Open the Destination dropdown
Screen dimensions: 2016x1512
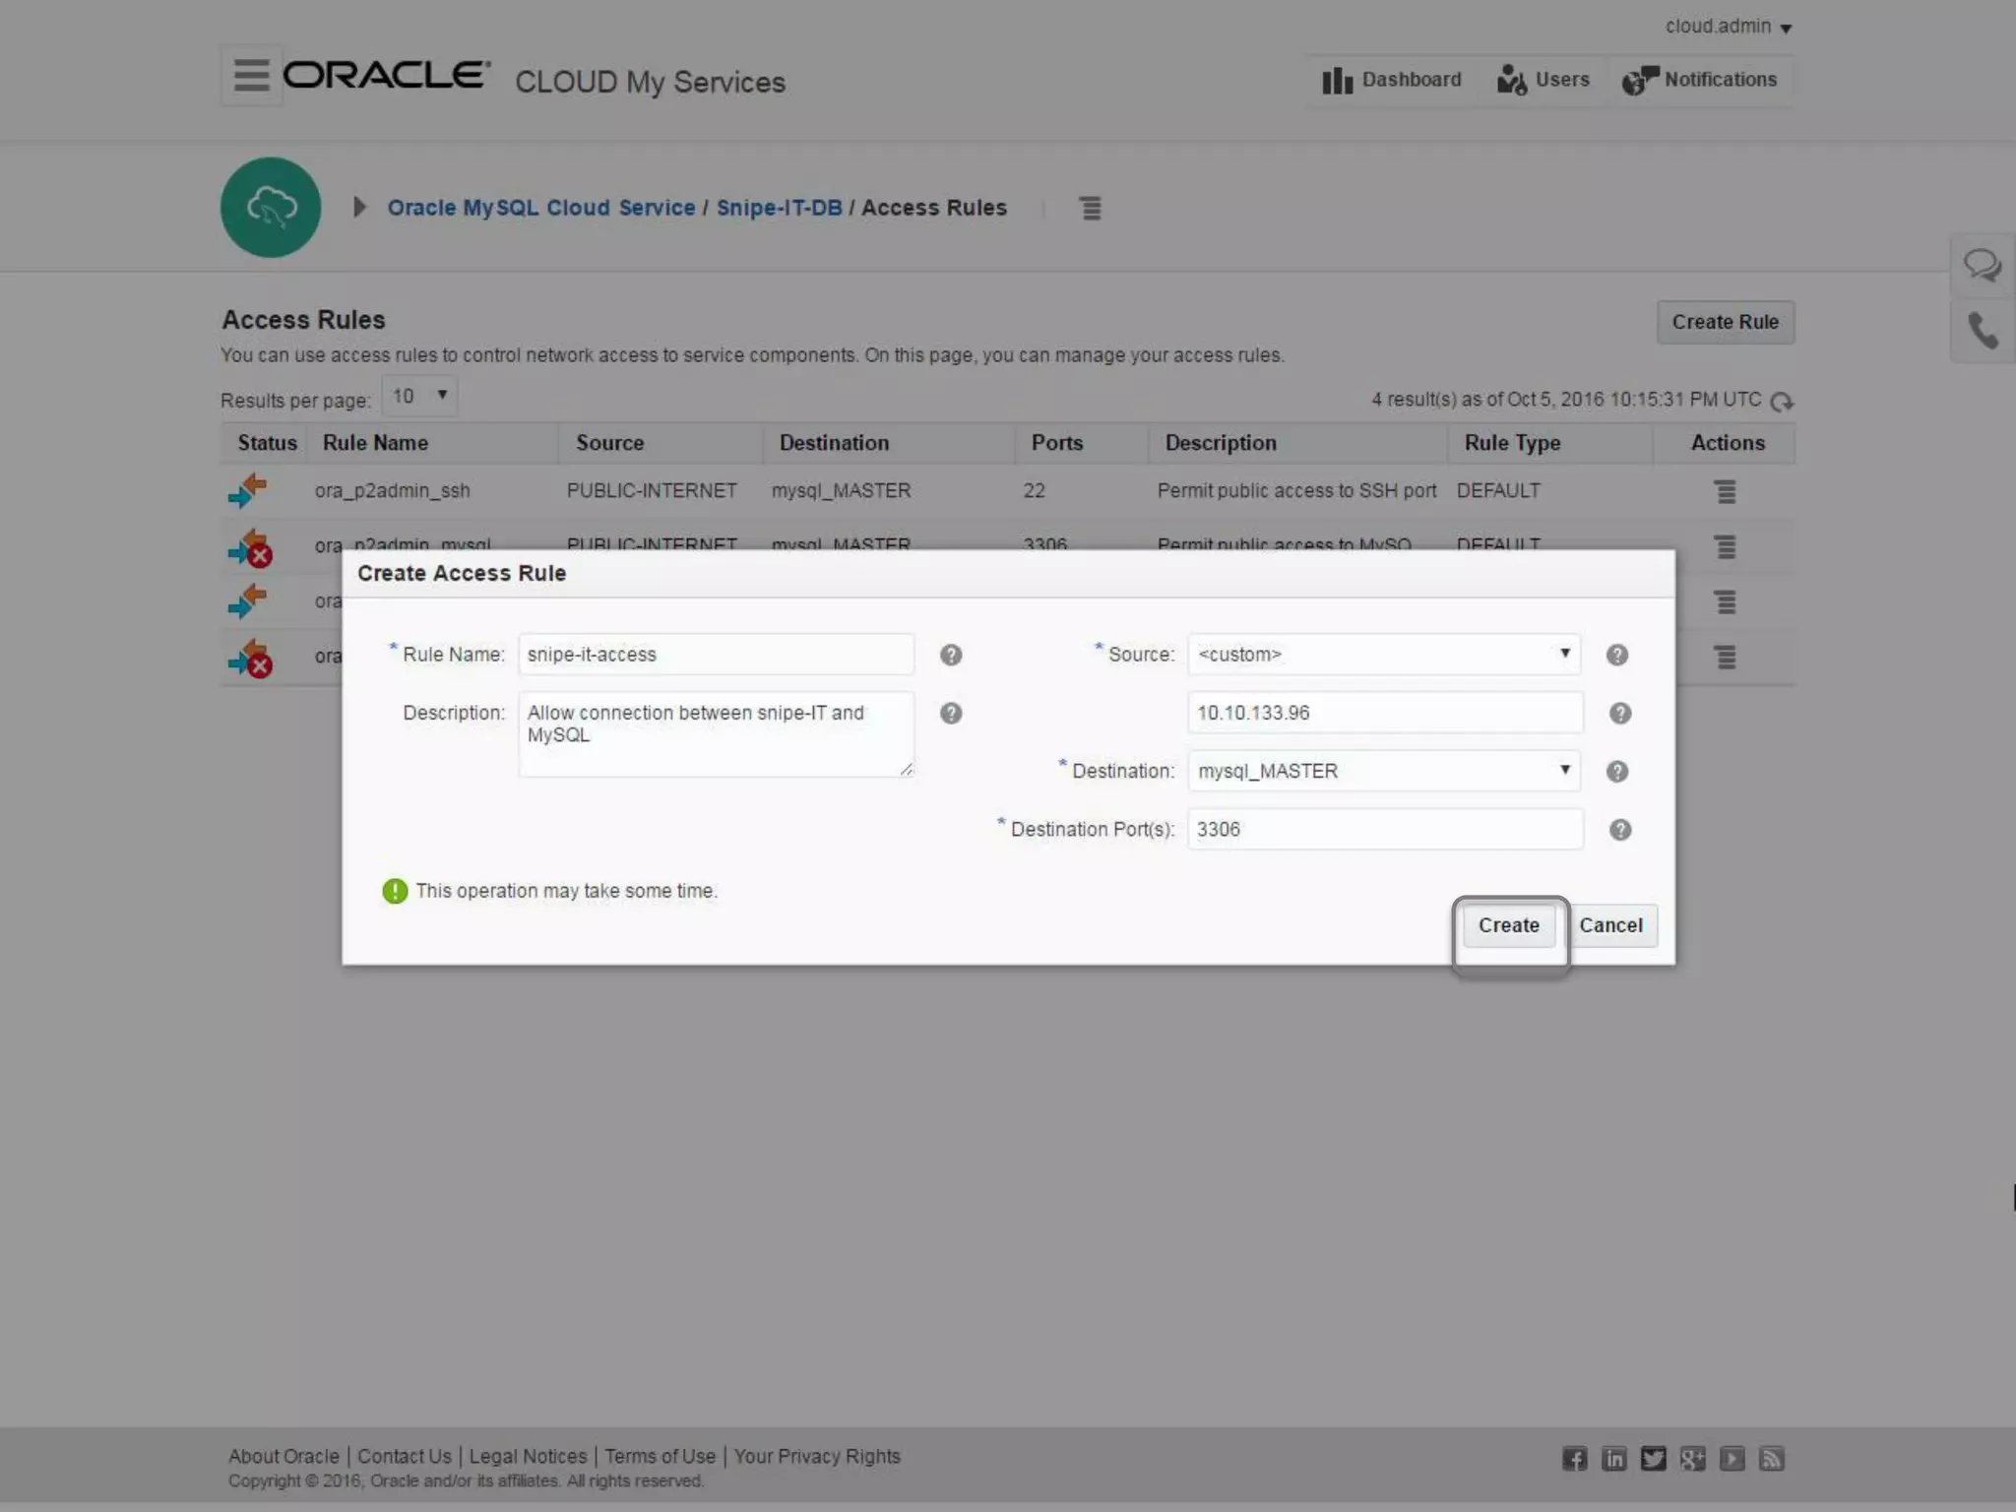(1384, 771)
